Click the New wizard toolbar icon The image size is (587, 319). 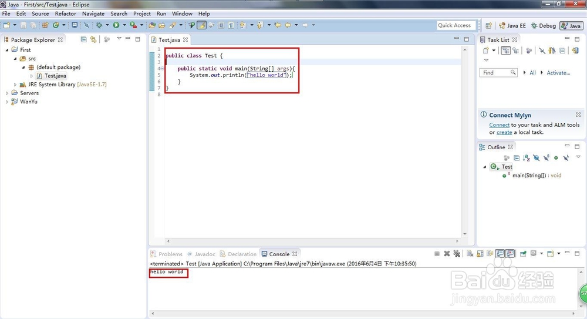pos(6,25)
